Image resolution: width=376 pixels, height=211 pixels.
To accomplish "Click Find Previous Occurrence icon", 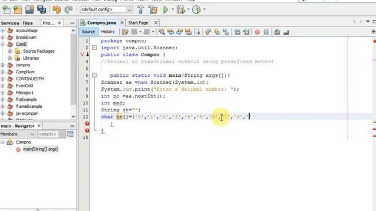I will [170, 32].
